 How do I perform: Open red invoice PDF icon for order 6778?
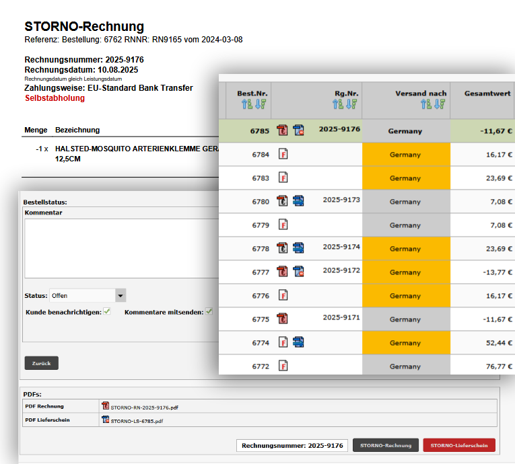[x=283, y=249]
